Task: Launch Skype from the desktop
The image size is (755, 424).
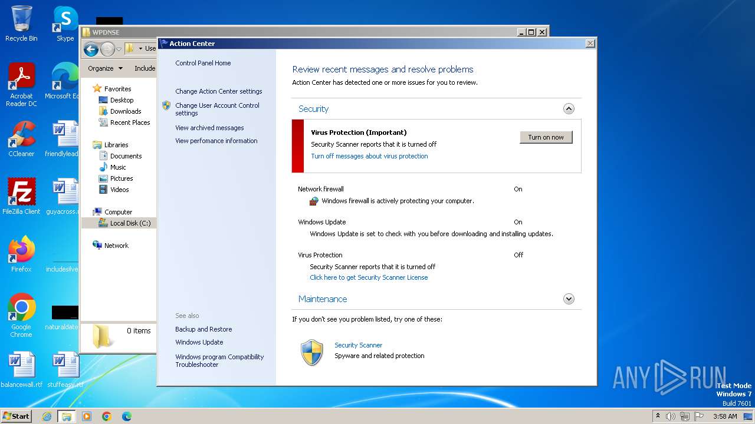Action: click(x=65, y=24)
